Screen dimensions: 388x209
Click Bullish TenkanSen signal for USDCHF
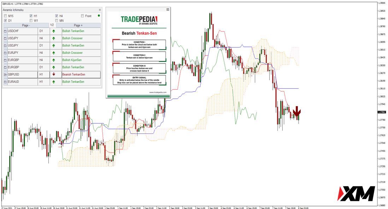(x=73, y=31)
